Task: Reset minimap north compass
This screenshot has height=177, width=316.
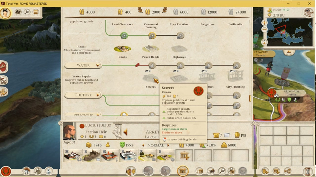Action: (x=264, y=42)
